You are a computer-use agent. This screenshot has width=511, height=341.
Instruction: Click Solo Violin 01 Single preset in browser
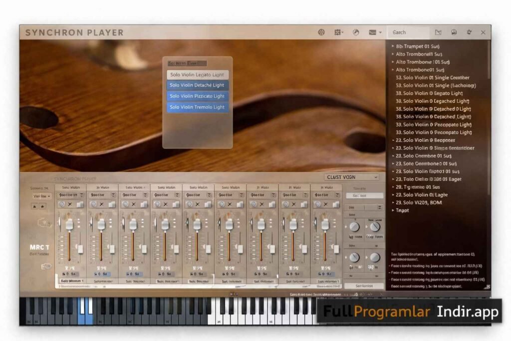(x=432, y=78)
